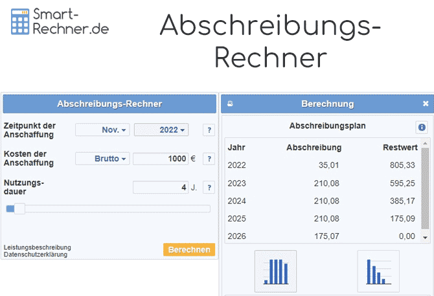Expand the Nov. month dropdown
Image resolution: width=434 pixels, height=296 pixels.
click(x=103, y=130)
